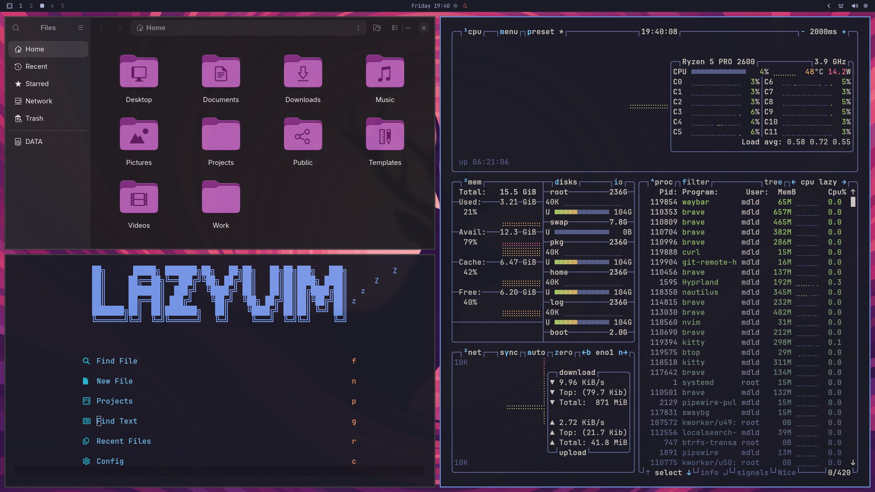Select Home in the Files sidebar
The image size is (875, 492).
tap(48, 49)
